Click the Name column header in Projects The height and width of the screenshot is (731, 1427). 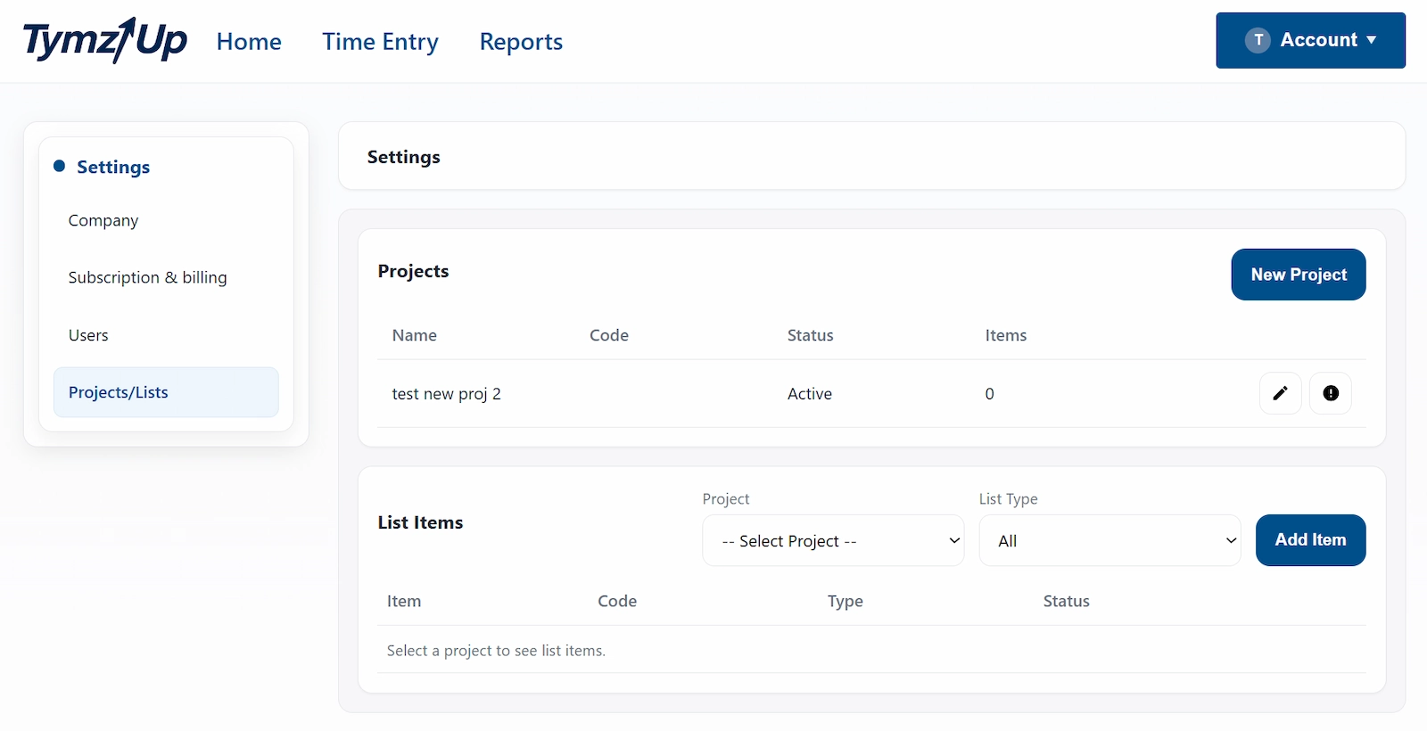tap(415, 335)
